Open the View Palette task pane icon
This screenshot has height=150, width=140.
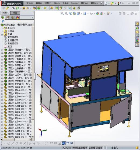pos(137,36)
